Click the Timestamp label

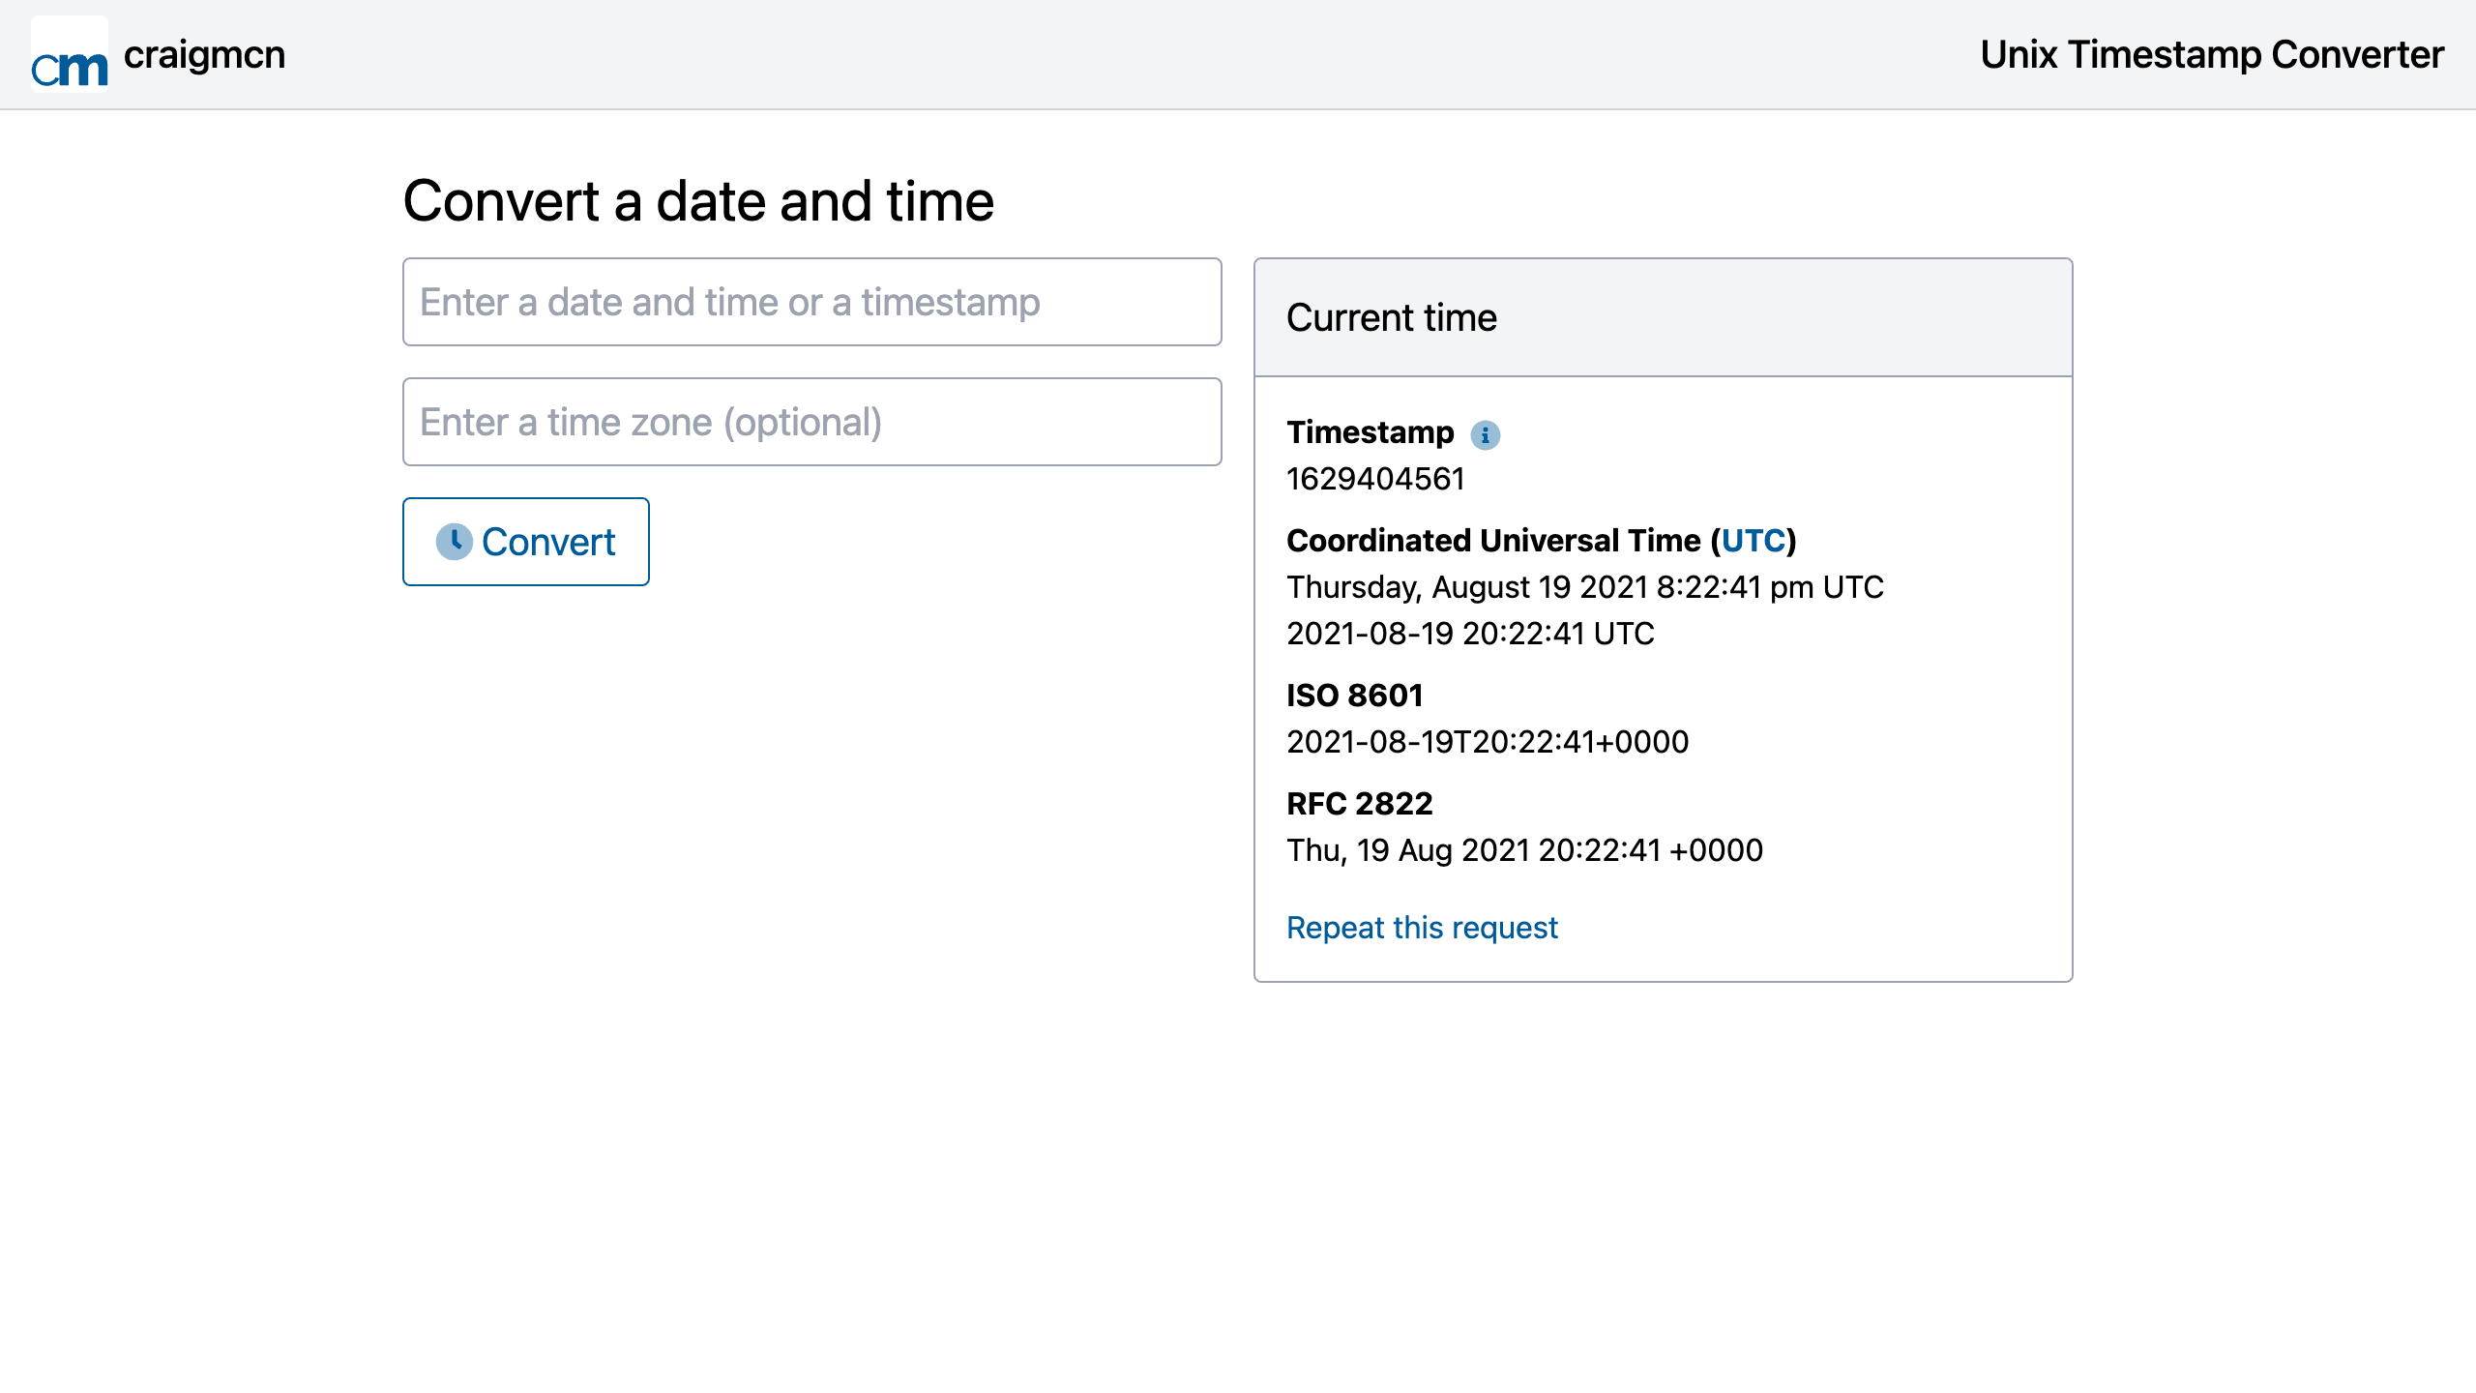[x=1370, y=432]
